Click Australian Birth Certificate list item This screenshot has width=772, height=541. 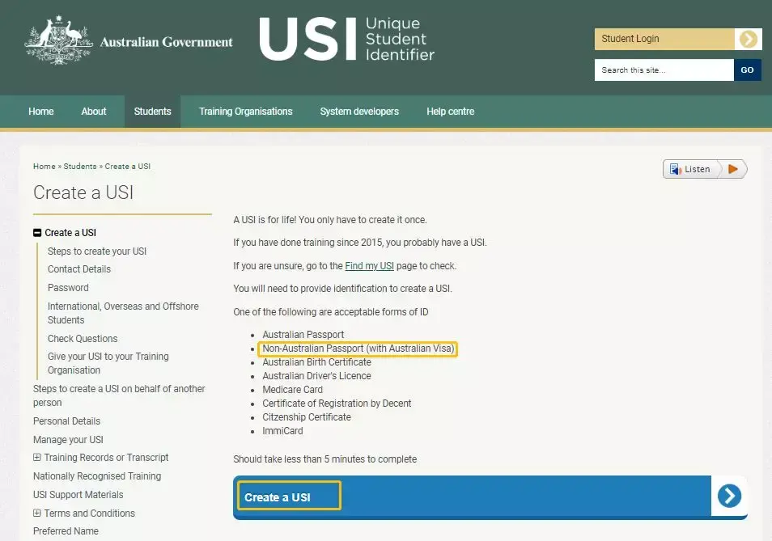pyautogui.click(x=316, y=362)
